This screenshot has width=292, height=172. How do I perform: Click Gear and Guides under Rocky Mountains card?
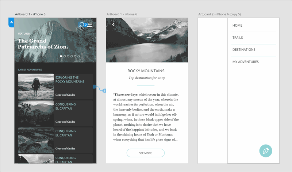[65, 95]
